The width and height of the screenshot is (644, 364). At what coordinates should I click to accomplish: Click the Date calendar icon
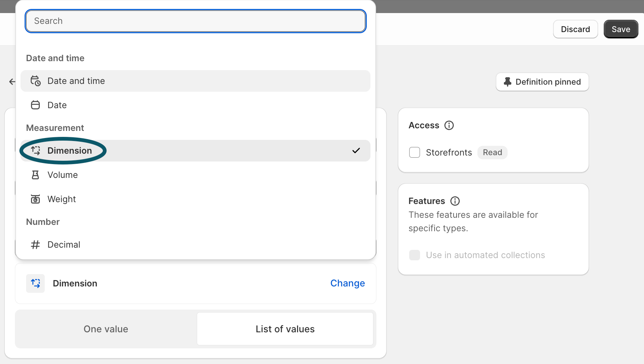(35, 105)
